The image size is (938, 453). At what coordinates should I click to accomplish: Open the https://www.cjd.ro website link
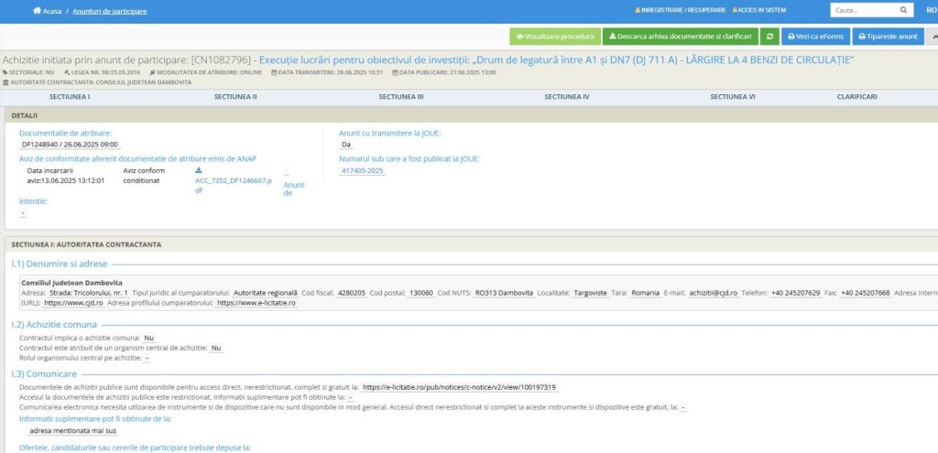pos(73,302)
